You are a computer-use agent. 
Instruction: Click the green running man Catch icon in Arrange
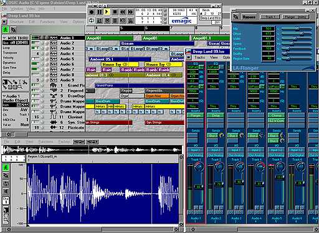(x=6, y=30)
